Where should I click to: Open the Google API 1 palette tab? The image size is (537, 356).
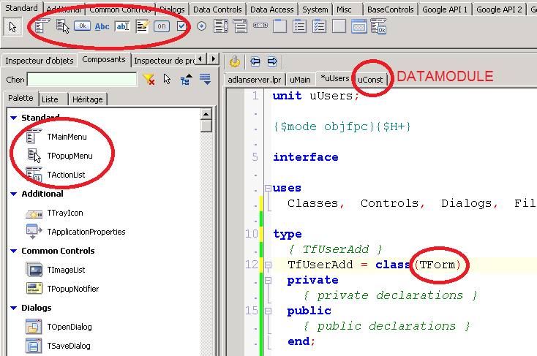[x=445, y=10]
